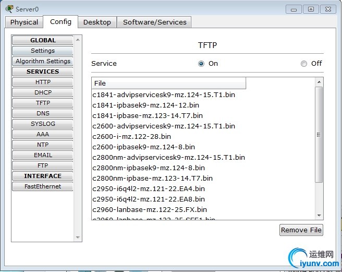Open the DHCP service configuration

(43, 92)
